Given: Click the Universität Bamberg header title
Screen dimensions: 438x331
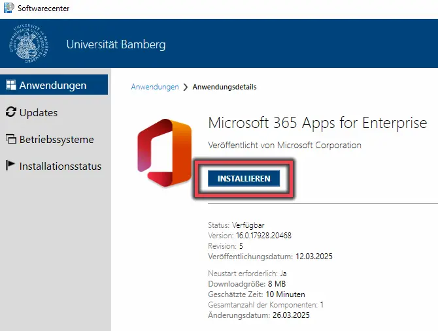Looking at the screenshot, I should click(x=116, y=44).
